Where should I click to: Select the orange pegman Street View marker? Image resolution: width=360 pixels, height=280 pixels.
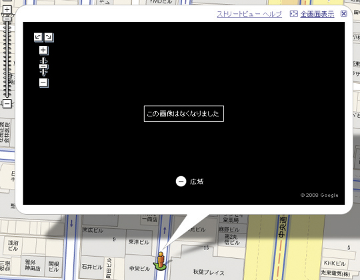tap(161, 261)
